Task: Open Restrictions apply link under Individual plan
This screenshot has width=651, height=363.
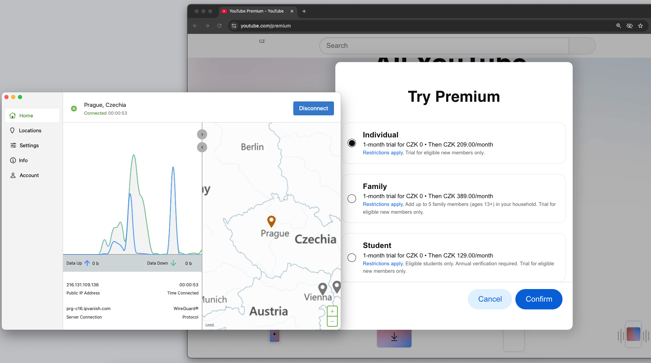Action: (x=383, y=153)
